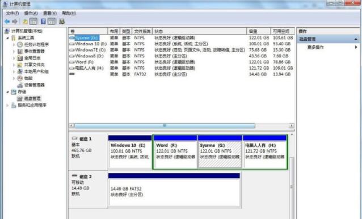This screenshot has height=219, width=362.
Task: Click the clock icon for 任务计划程序
Action: coord(20,45)
